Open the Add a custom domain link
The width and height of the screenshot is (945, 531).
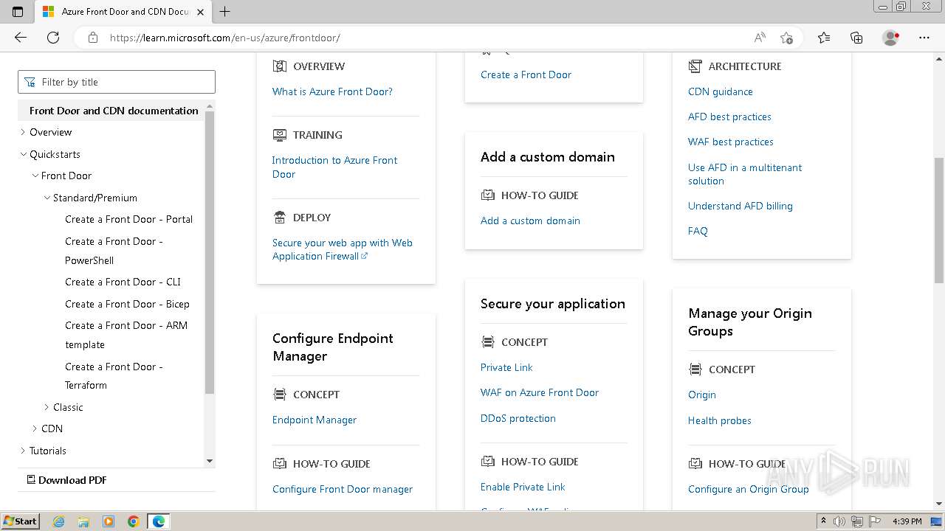coord(530,221)
